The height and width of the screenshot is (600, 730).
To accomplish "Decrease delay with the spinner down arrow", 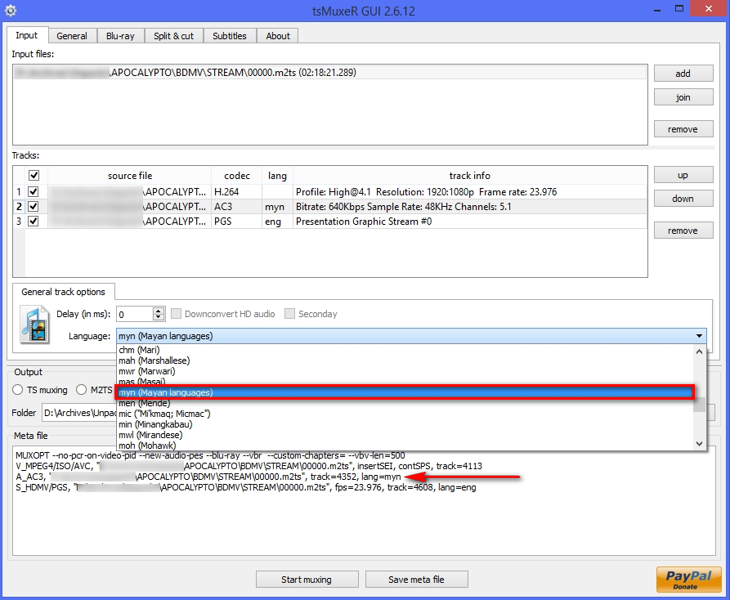I will [x=159, y=317].
